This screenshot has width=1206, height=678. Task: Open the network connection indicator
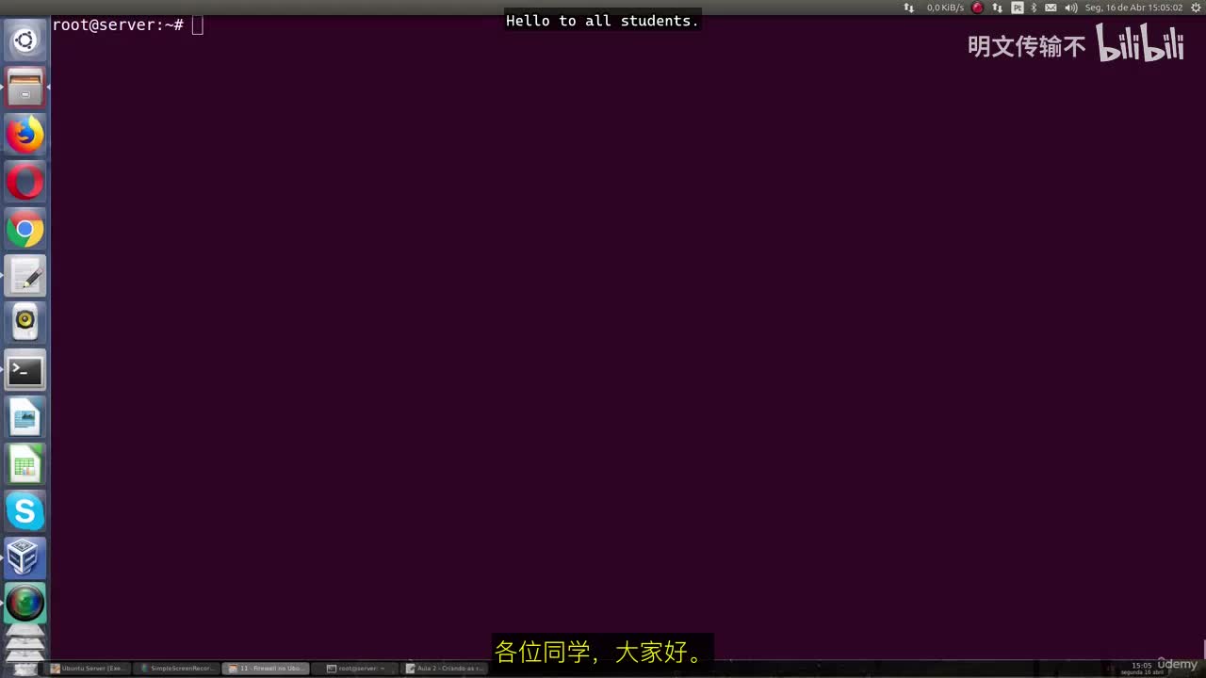click(x=998, y=8)
